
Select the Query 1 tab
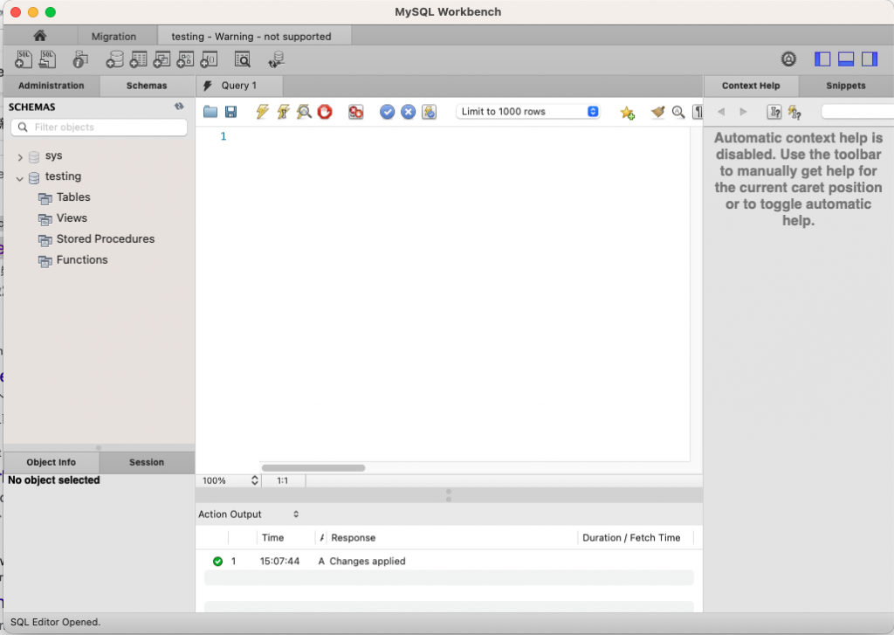(239, 86)
